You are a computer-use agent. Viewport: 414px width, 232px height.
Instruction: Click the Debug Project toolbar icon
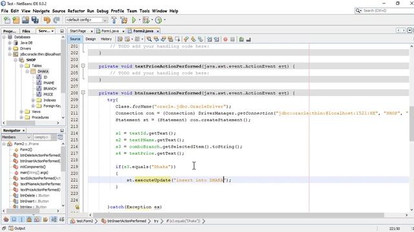(x=146, y=20)
